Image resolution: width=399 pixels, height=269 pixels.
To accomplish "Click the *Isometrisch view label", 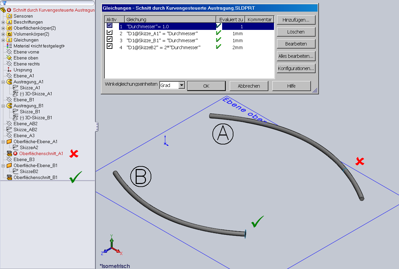I will click(115, 266).
